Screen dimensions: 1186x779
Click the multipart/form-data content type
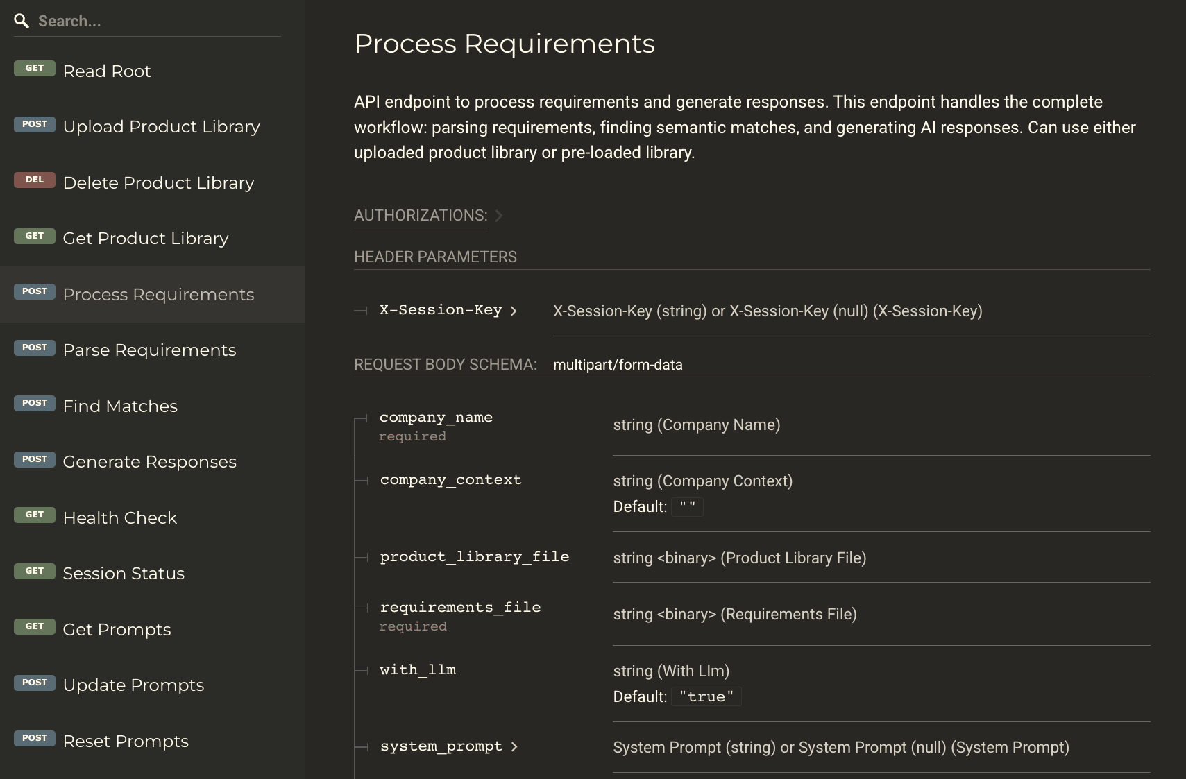click(x=618, y=365)
